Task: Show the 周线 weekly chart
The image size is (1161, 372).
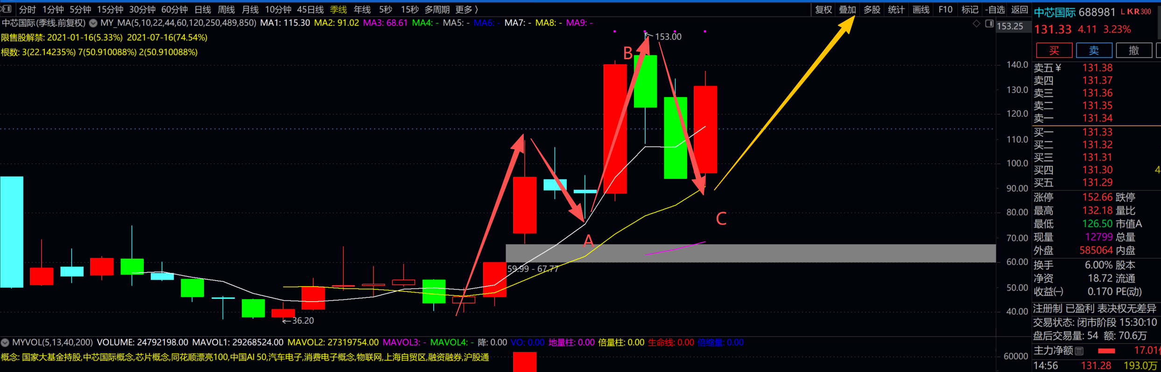Action: pyautogui.click(x=226, y=9)
